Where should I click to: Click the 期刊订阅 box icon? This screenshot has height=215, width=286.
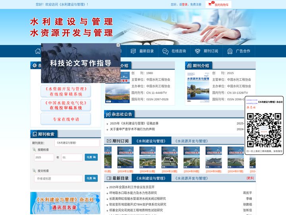197,51
